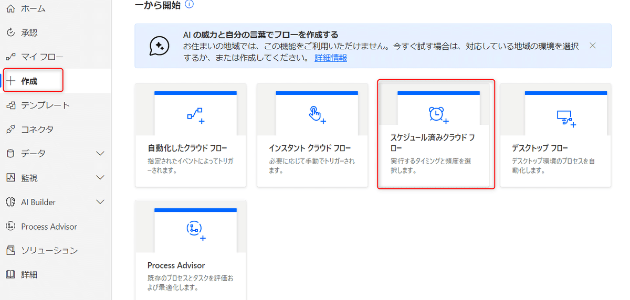Click the plus icon next to 作成
The height and width of the screenshot is (300, 630).
(11, 81)
